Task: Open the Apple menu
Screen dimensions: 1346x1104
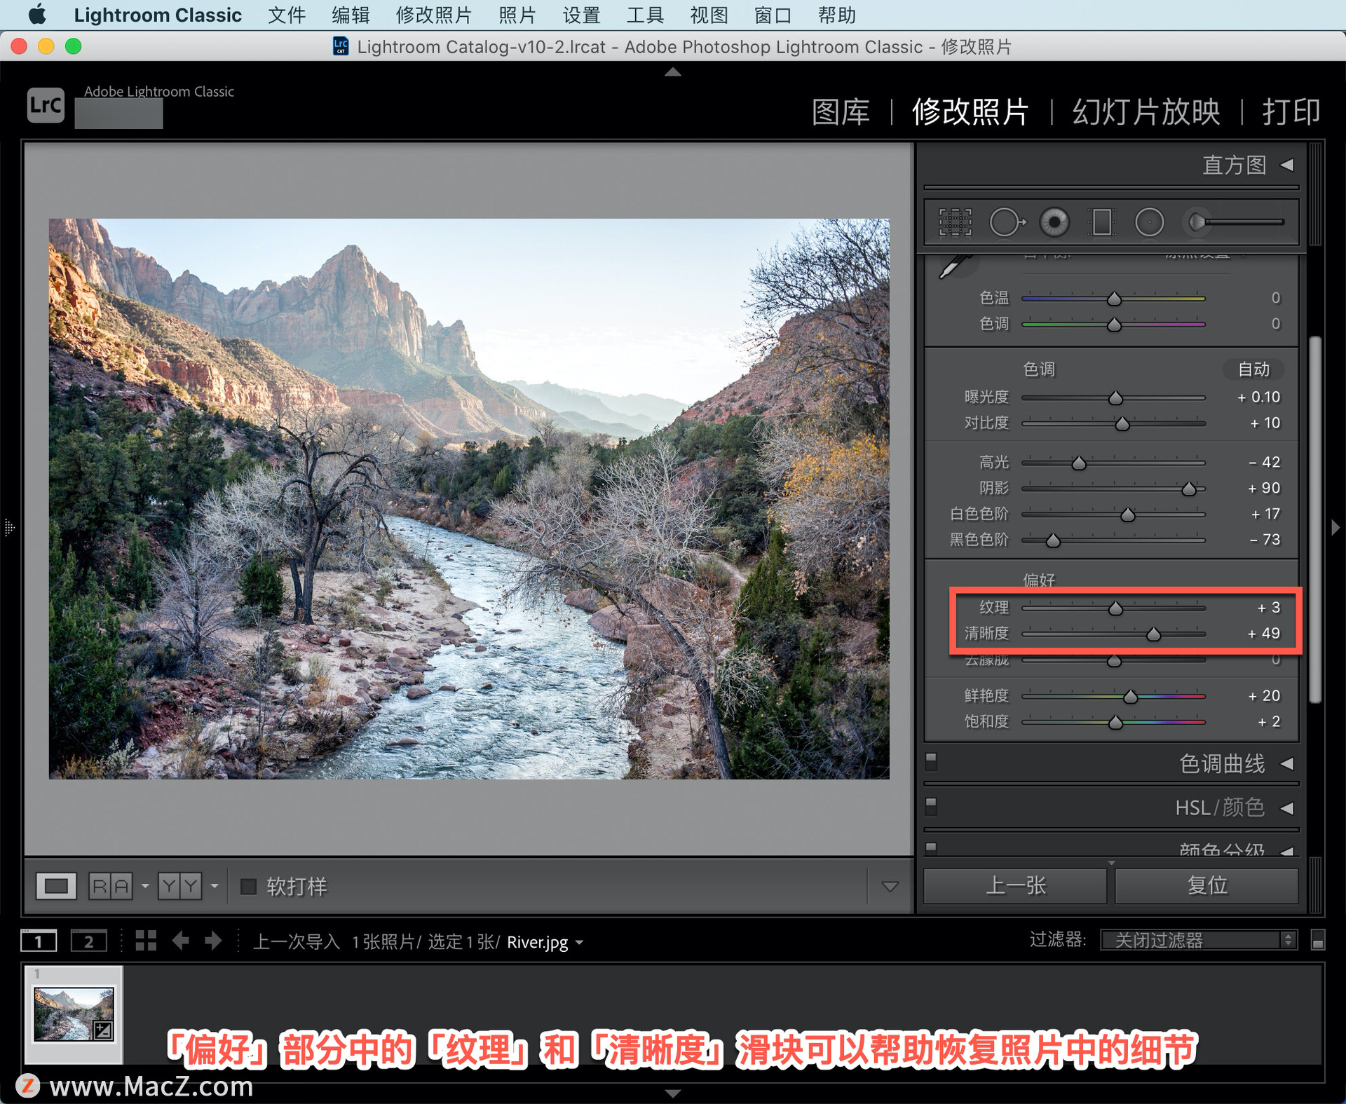Action: point(36,15)
